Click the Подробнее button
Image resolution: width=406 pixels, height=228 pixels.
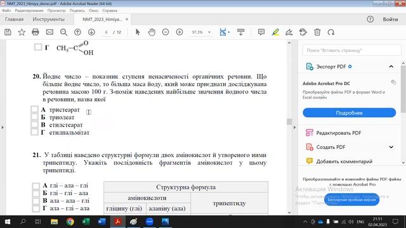pyautogui.click(x=349, y=113)
